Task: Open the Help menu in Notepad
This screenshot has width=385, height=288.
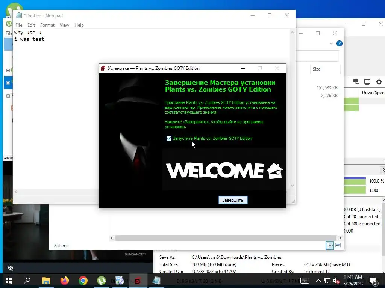Action: (x=79, y=25)
